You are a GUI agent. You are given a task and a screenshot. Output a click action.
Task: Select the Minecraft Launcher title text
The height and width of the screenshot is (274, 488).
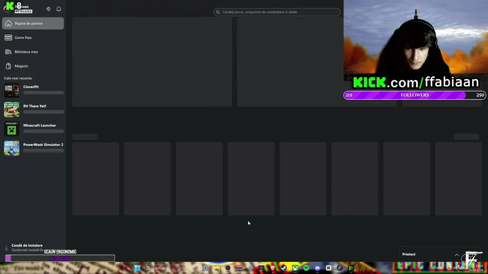[40, 126]
